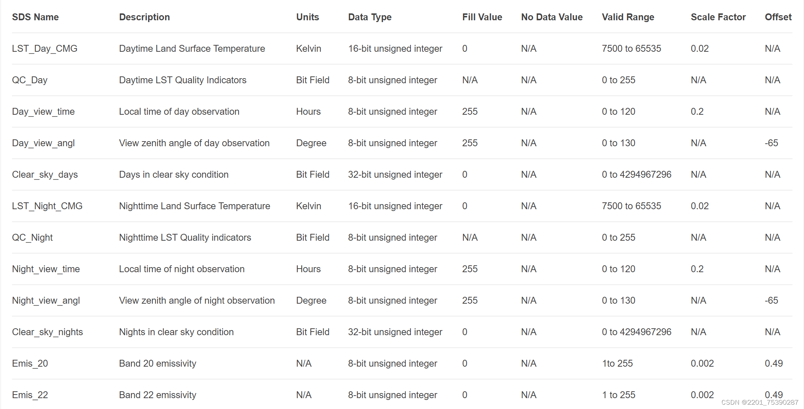Select the QC_Day name cell
The image size is (804, 409).
(x=30, y=80)
